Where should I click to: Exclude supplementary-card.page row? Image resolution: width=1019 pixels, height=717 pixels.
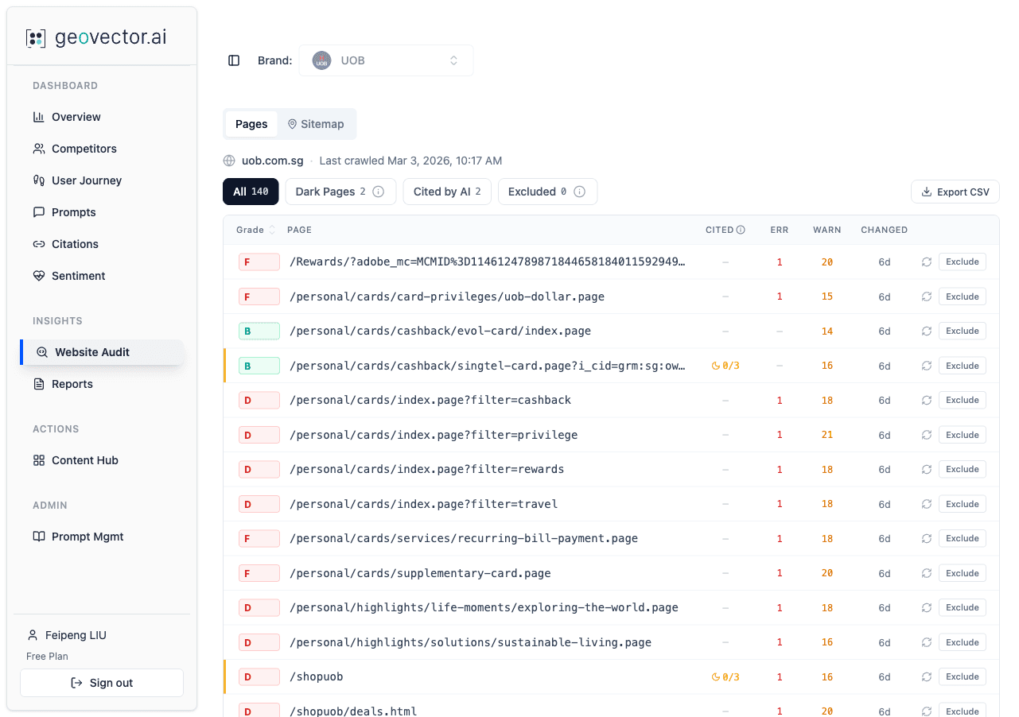pos(963,573)
